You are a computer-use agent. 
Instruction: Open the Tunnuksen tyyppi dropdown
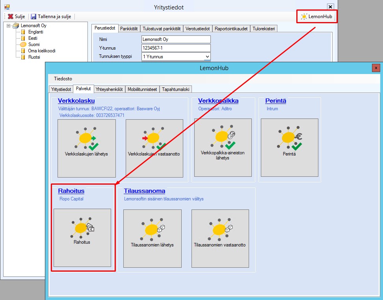click(207, 57)
